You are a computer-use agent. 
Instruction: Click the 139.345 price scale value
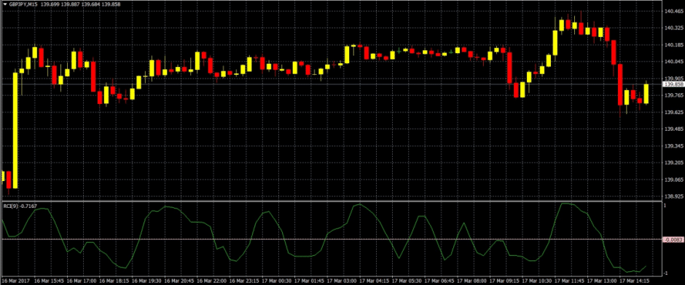point(673,146)
